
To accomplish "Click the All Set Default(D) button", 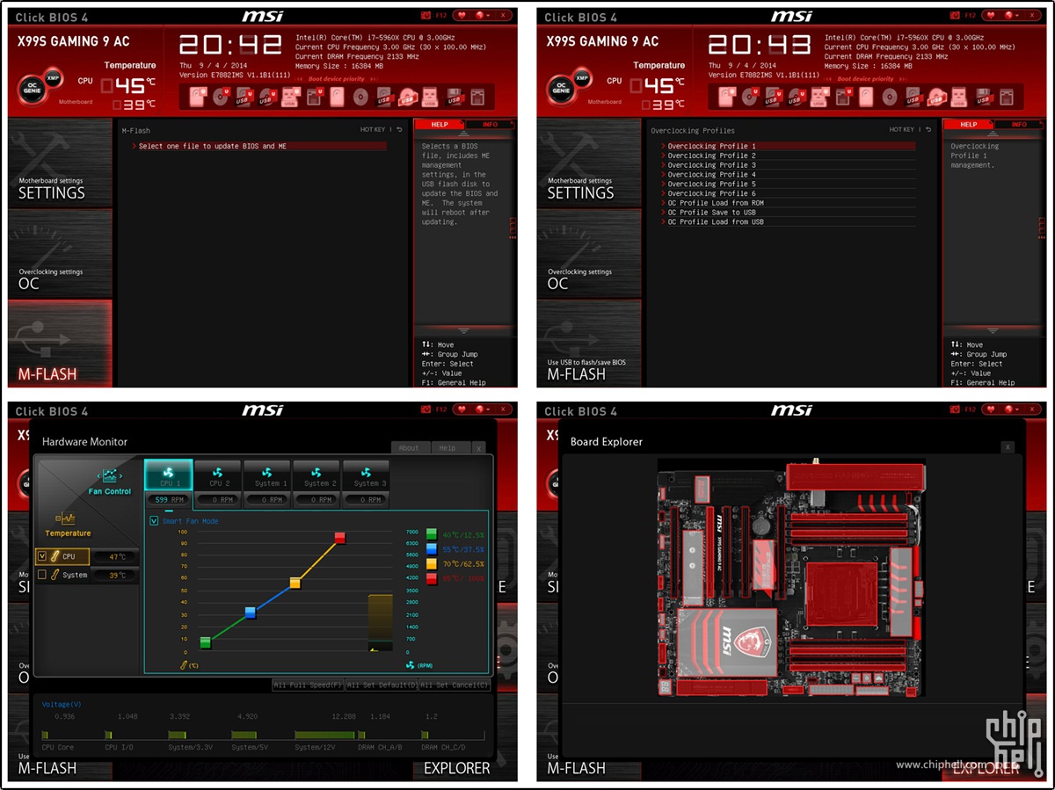I will tap(382, 685).
